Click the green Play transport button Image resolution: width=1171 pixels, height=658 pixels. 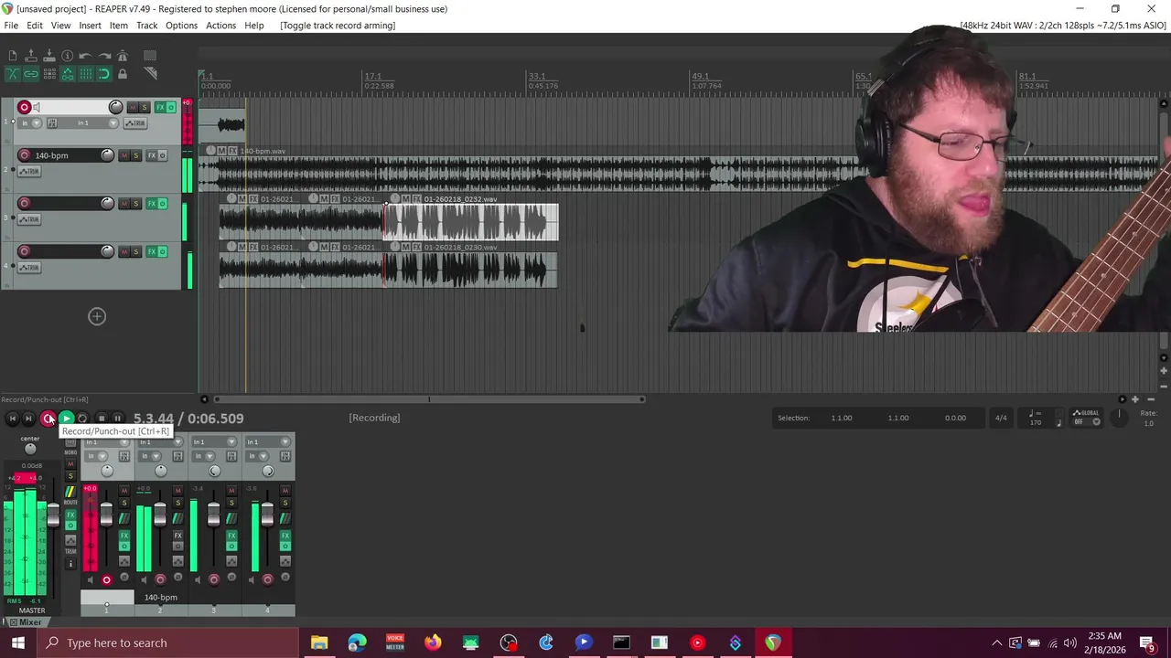coord(66,418)
